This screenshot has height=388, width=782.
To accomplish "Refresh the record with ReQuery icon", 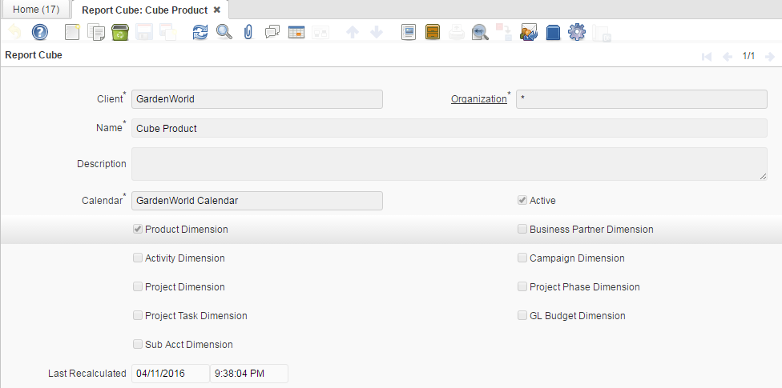I will pyautogui.click(x=200, y=32).
